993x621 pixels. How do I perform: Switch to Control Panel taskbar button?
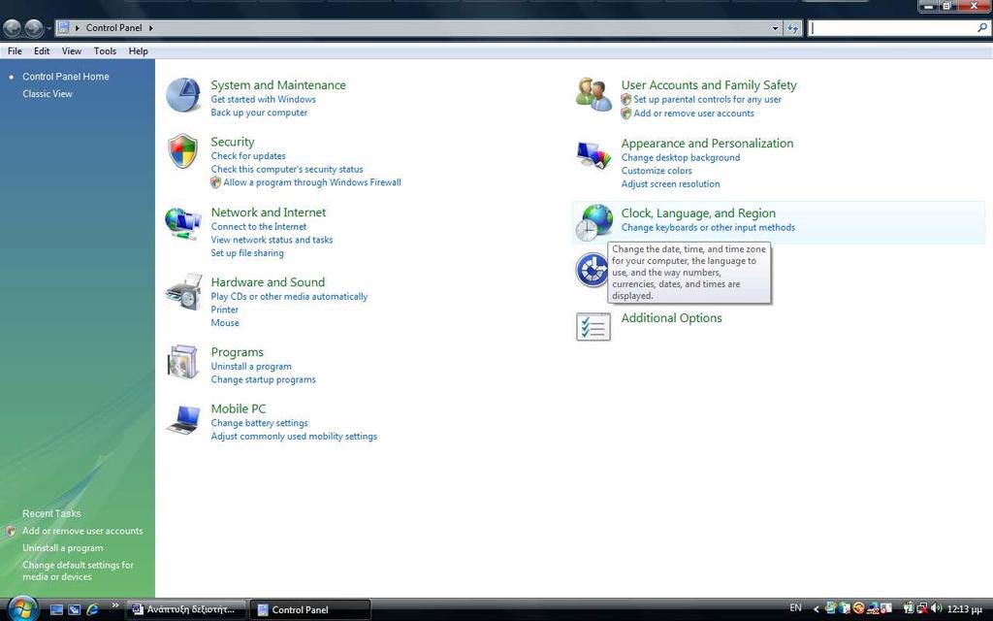point(310,609)
